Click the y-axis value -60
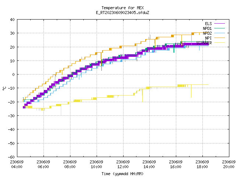 point(11,157)
